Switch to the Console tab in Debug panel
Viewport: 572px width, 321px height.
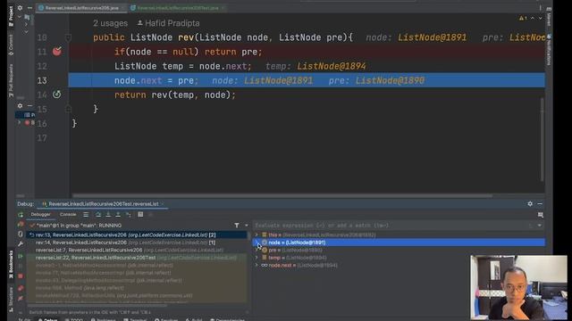point(68,215)
